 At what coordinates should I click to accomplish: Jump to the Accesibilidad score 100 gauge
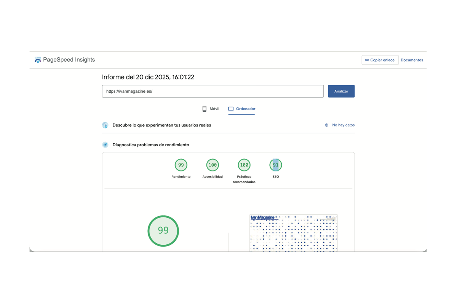tap(213, 165)
